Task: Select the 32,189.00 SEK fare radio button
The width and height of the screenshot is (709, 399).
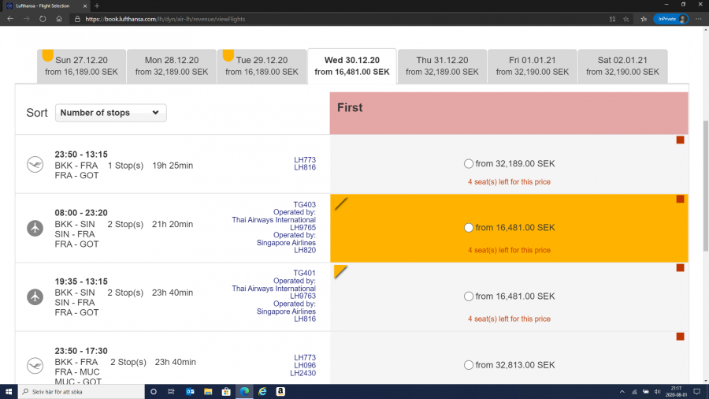Action: click(469, 164)
